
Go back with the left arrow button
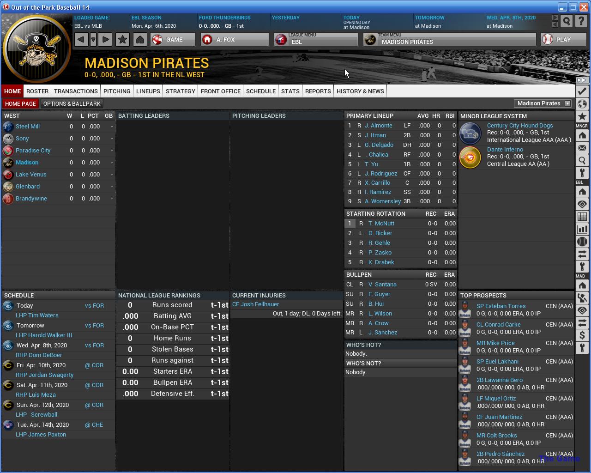click(x=81, y=40)
